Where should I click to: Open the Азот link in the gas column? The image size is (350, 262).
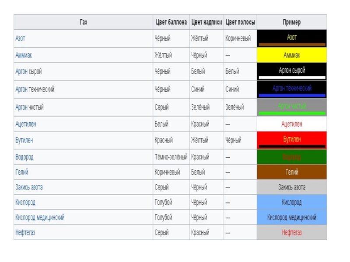(21, 38)
